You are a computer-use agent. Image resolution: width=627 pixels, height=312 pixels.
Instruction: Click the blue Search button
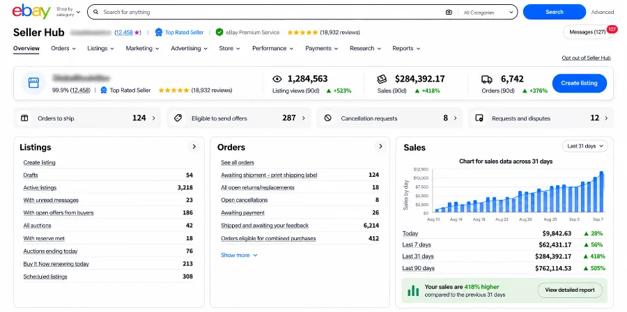pyautogui.click(x=555, y=12)
